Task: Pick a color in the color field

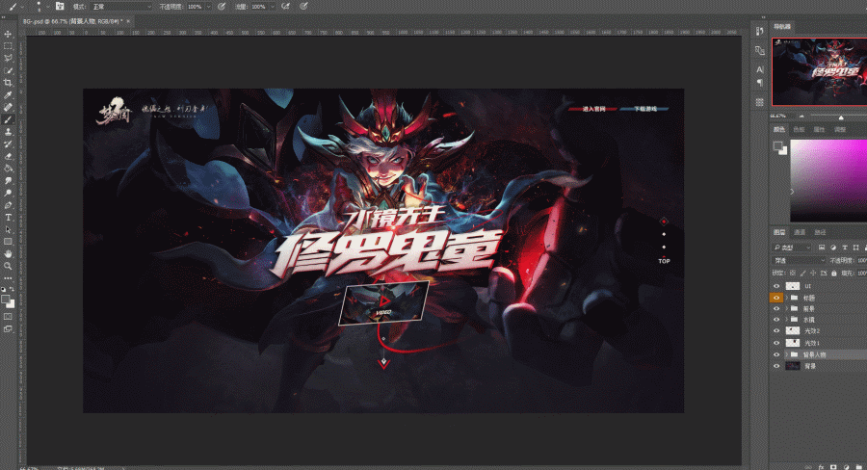Action: pos(828,181)
